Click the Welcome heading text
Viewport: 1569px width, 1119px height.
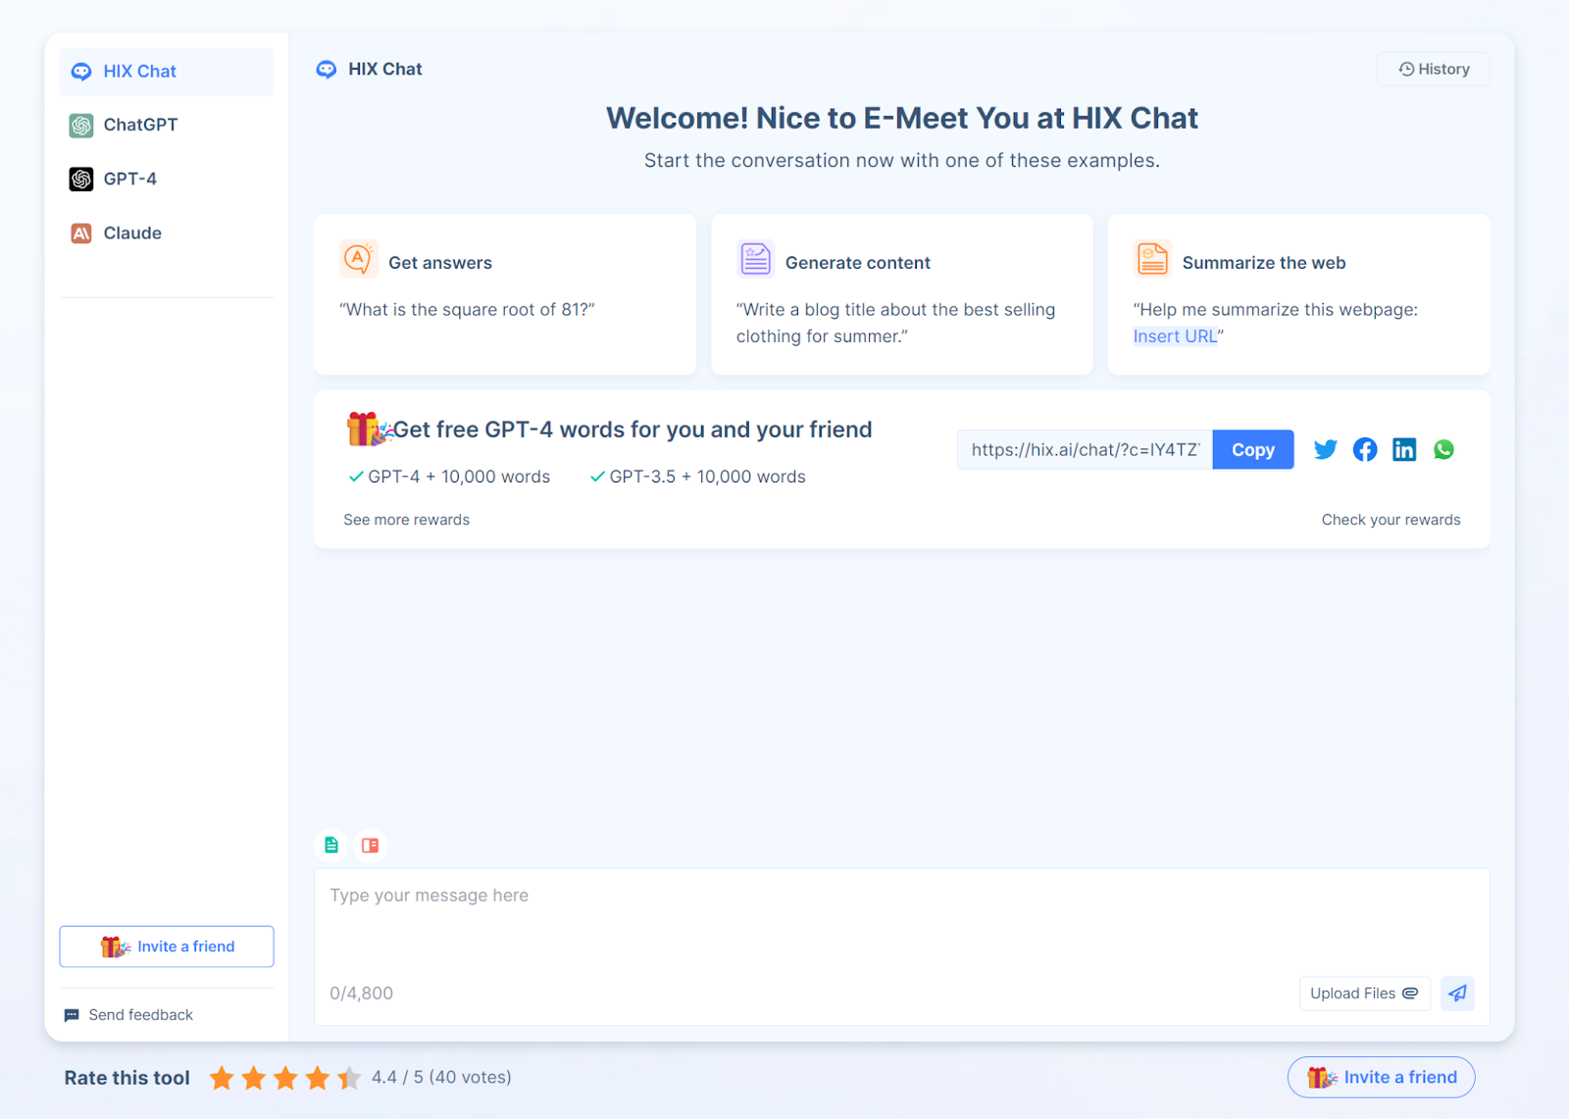click(902, 118)
